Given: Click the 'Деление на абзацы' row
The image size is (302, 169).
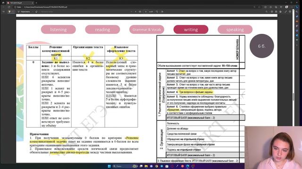Looking at the screenshot, I should [x=203, y=129].
